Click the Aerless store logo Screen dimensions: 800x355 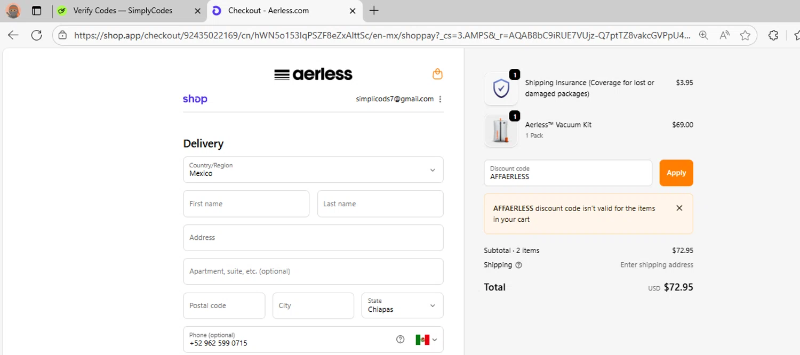[x=313, y=74]
